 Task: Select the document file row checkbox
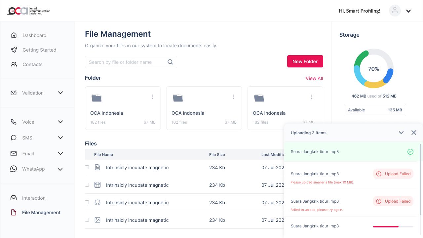point(87,168)
